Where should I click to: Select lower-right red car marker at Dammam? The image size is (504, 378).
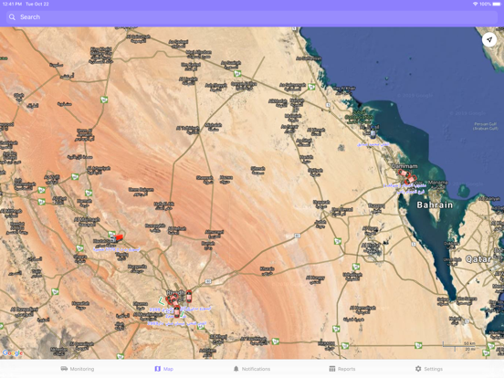click(x=411, y=179)
